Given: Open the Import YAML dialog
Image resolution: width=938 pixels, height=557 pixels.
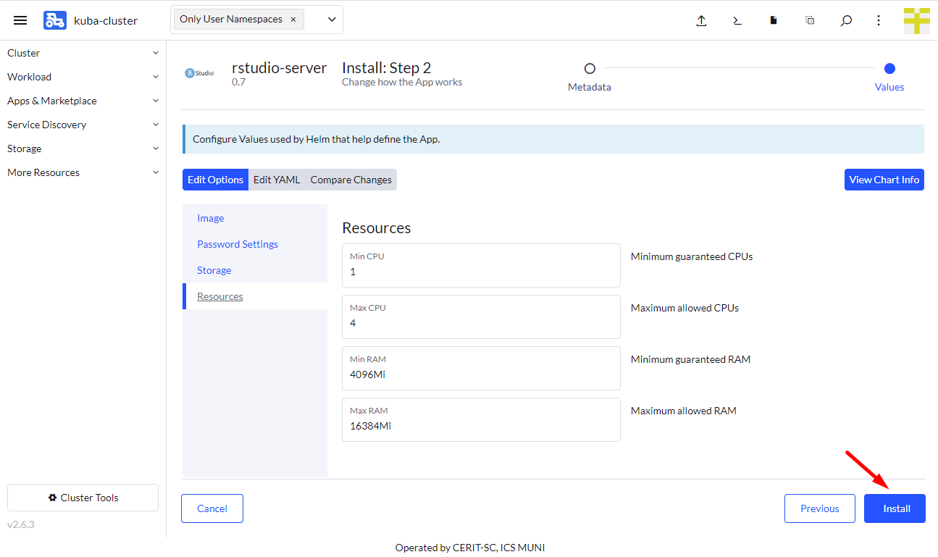Looking at the screenshot, I should 701,20.
